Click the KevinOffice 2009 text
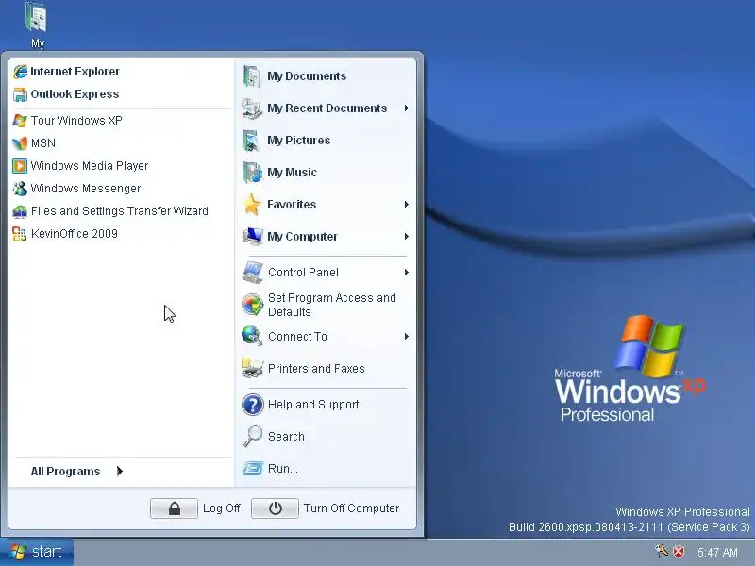Screen dimensions: 755x566 pyautogui.click(x=75, y=234)
